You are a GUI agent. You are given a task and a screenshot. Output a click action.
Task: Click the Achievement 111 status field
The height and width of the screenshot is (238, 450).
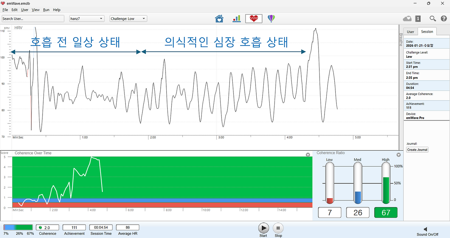[74, 227]
